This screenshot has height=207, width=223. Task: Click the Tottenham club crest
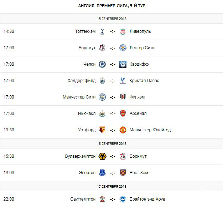(102, 31)
